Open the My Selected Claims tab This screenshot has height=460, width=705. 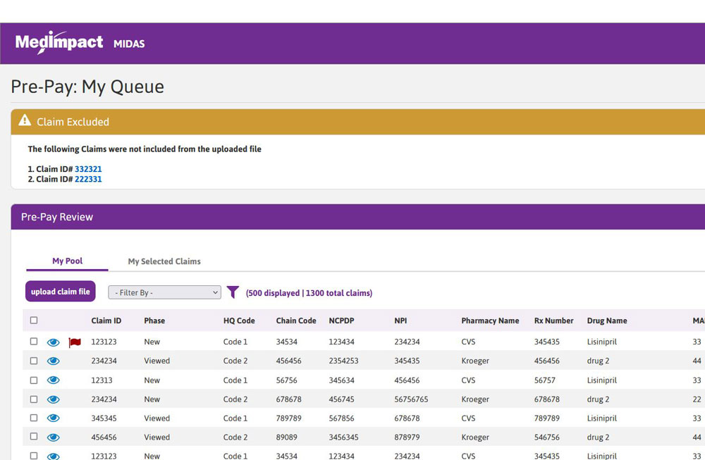pos(164,261)
